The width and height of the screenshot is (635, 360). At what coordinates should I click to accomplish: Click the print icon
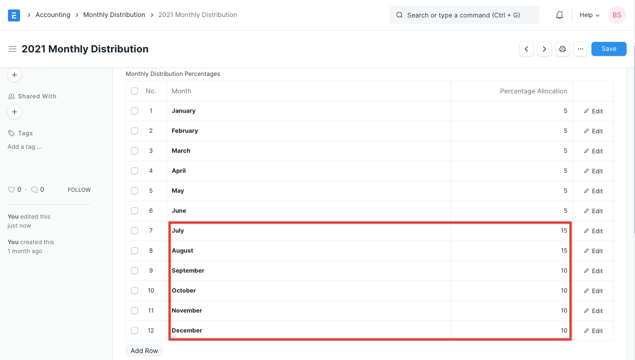click(562, 49)
